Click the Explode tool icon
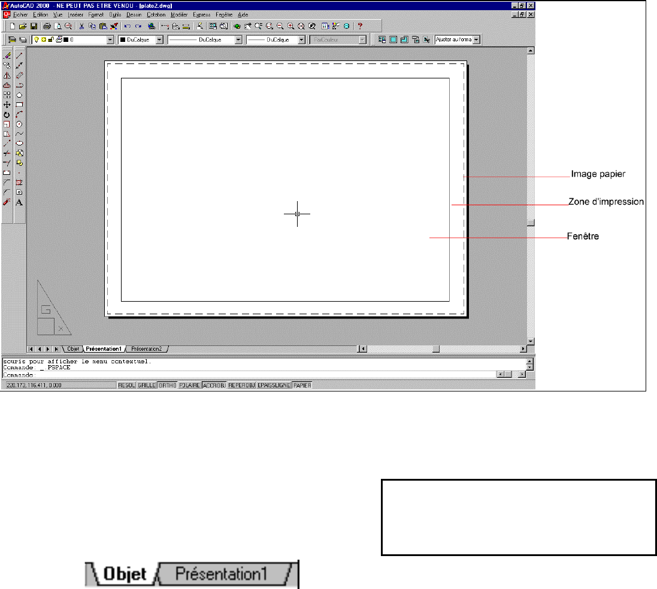This screenshot has height=589, width=657. tap(7, 202)
